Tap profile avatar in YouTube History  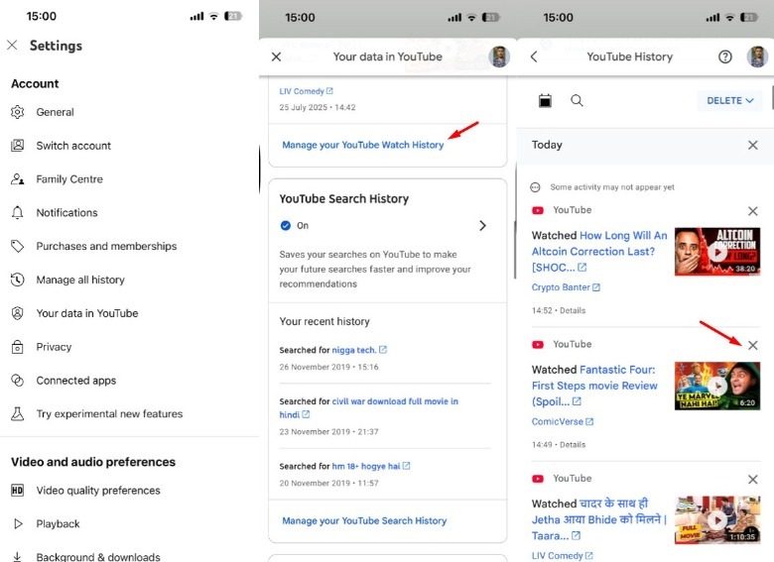[x=757, y=56]
